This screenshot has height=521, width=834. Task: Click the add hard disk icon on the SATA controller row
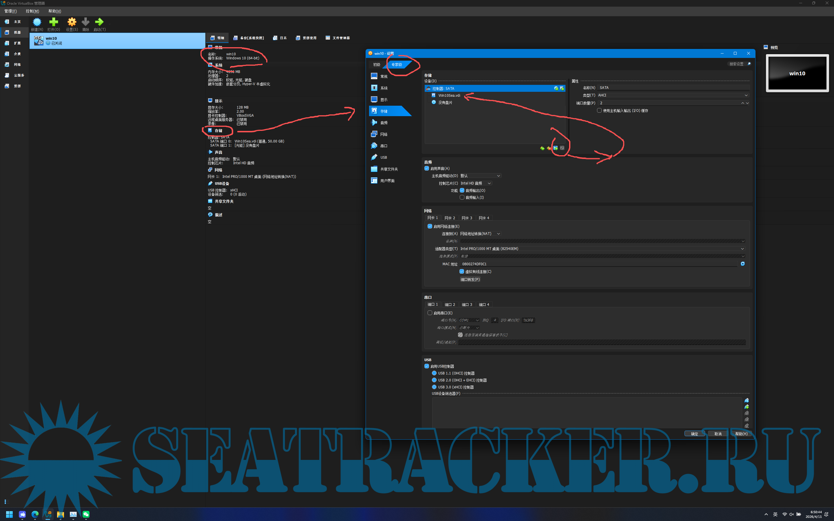pyautogui.click(x=562, y=89)
